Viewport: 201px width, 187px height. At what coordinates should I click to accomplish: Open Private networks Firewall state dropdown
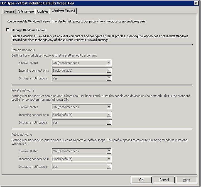click(82, 107)
